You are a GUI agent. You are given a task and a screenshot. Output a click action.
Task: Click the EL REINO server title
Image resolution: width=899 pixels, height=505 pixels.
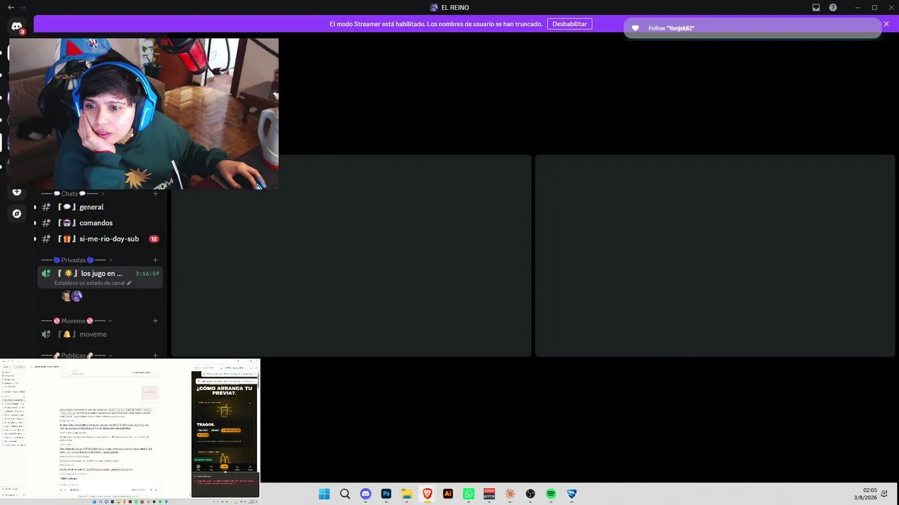click(x=449, y=8)
